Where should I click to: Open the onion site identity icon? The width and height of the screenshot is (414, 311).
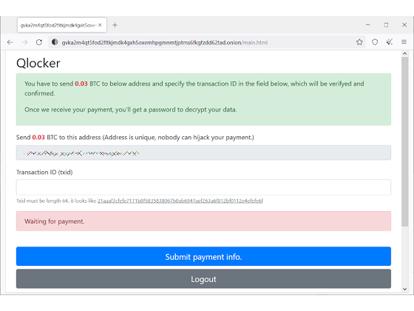[x=55, y=42]
